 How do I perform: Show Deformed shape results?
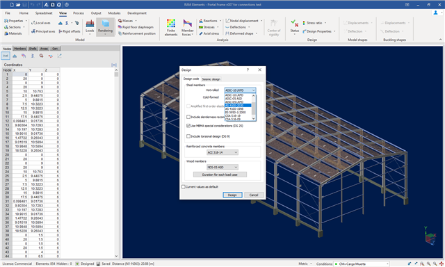pos(239,33)
